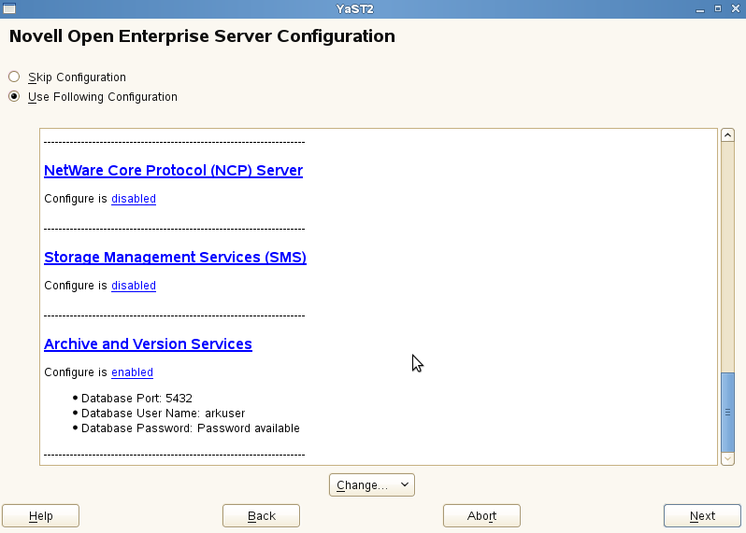Click the scrollbar down arrow

tap(728, 458)
